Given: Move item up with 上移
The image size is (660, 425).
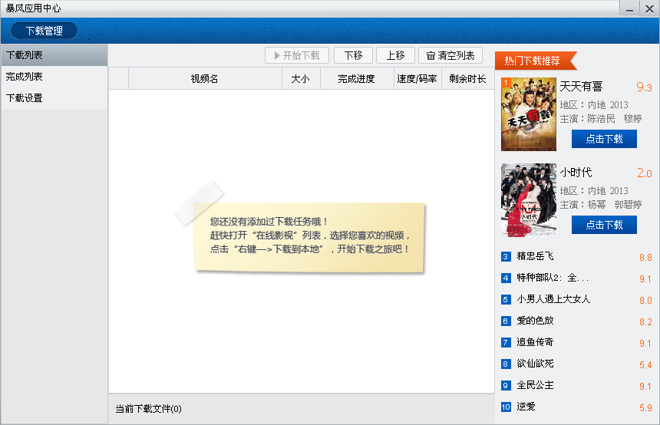Looking at the screenshot, I should pyautogui.click(x=396, y=55).
